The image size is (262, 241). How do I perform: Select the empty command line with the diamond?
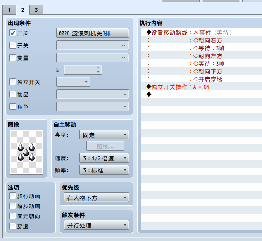point(202,95)
